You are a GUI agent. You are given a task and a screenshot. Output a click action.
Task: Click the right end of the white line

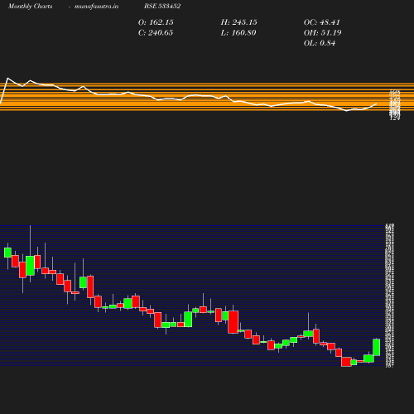(377, 103)
